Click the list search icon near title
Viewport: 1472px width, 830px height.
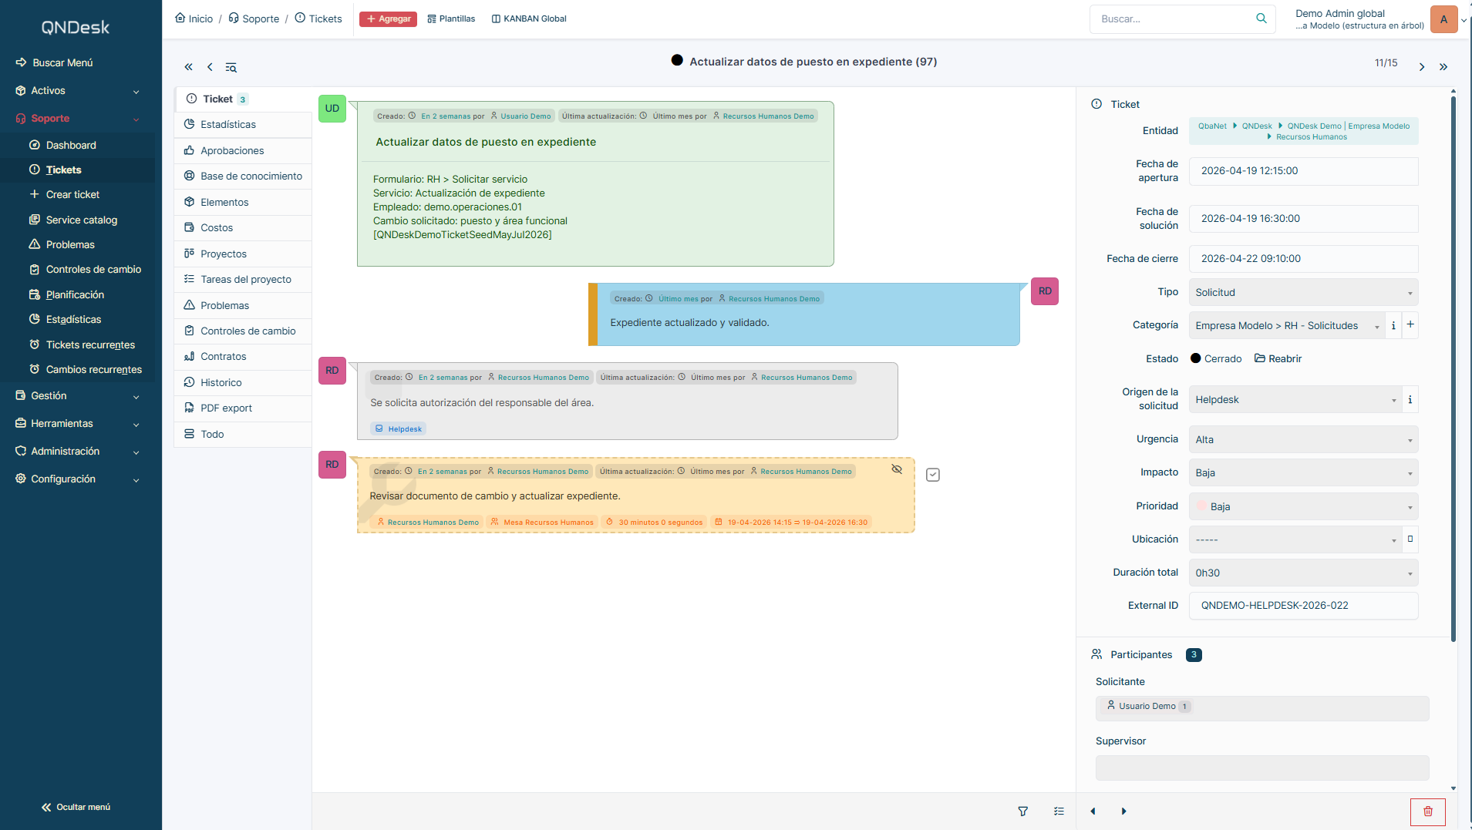click(x=231, y=68)
